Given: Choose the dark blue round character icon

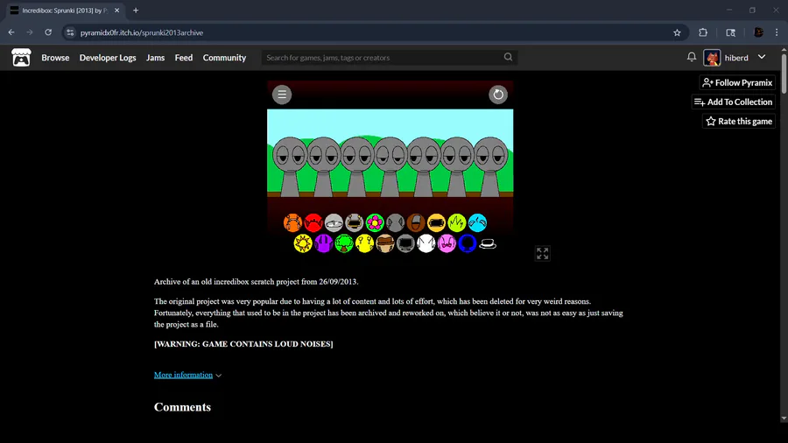Looking at the screenshot, I should (x=468, y=243).
